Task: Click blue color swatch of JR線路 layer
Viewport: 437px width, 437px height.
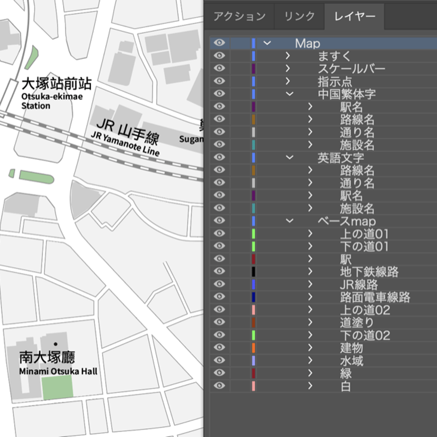Action: coord(253,284)
